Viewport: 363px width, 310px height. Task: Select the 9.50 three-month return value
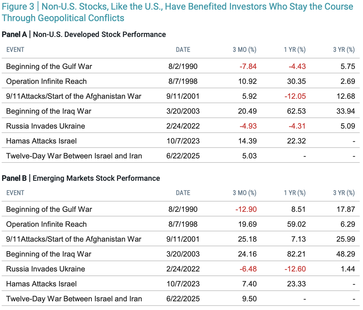tap(249, 299)
